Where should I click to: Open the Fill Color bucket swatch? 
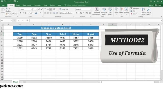36,13
